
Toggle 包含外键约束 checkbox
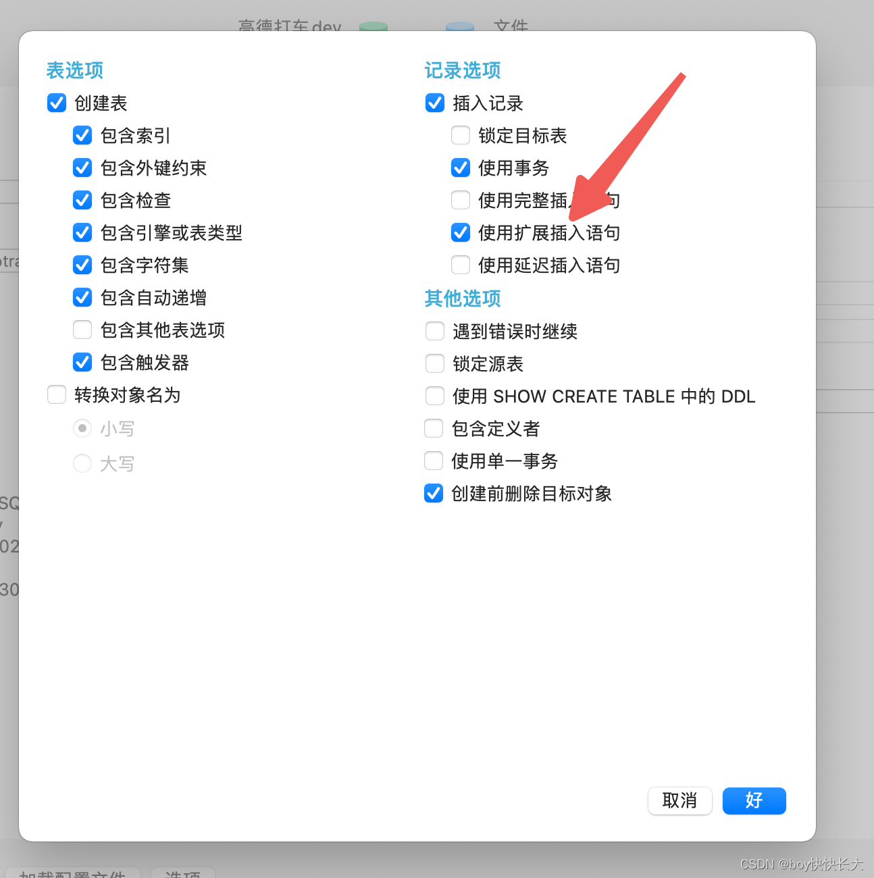(x=82, y=167)
